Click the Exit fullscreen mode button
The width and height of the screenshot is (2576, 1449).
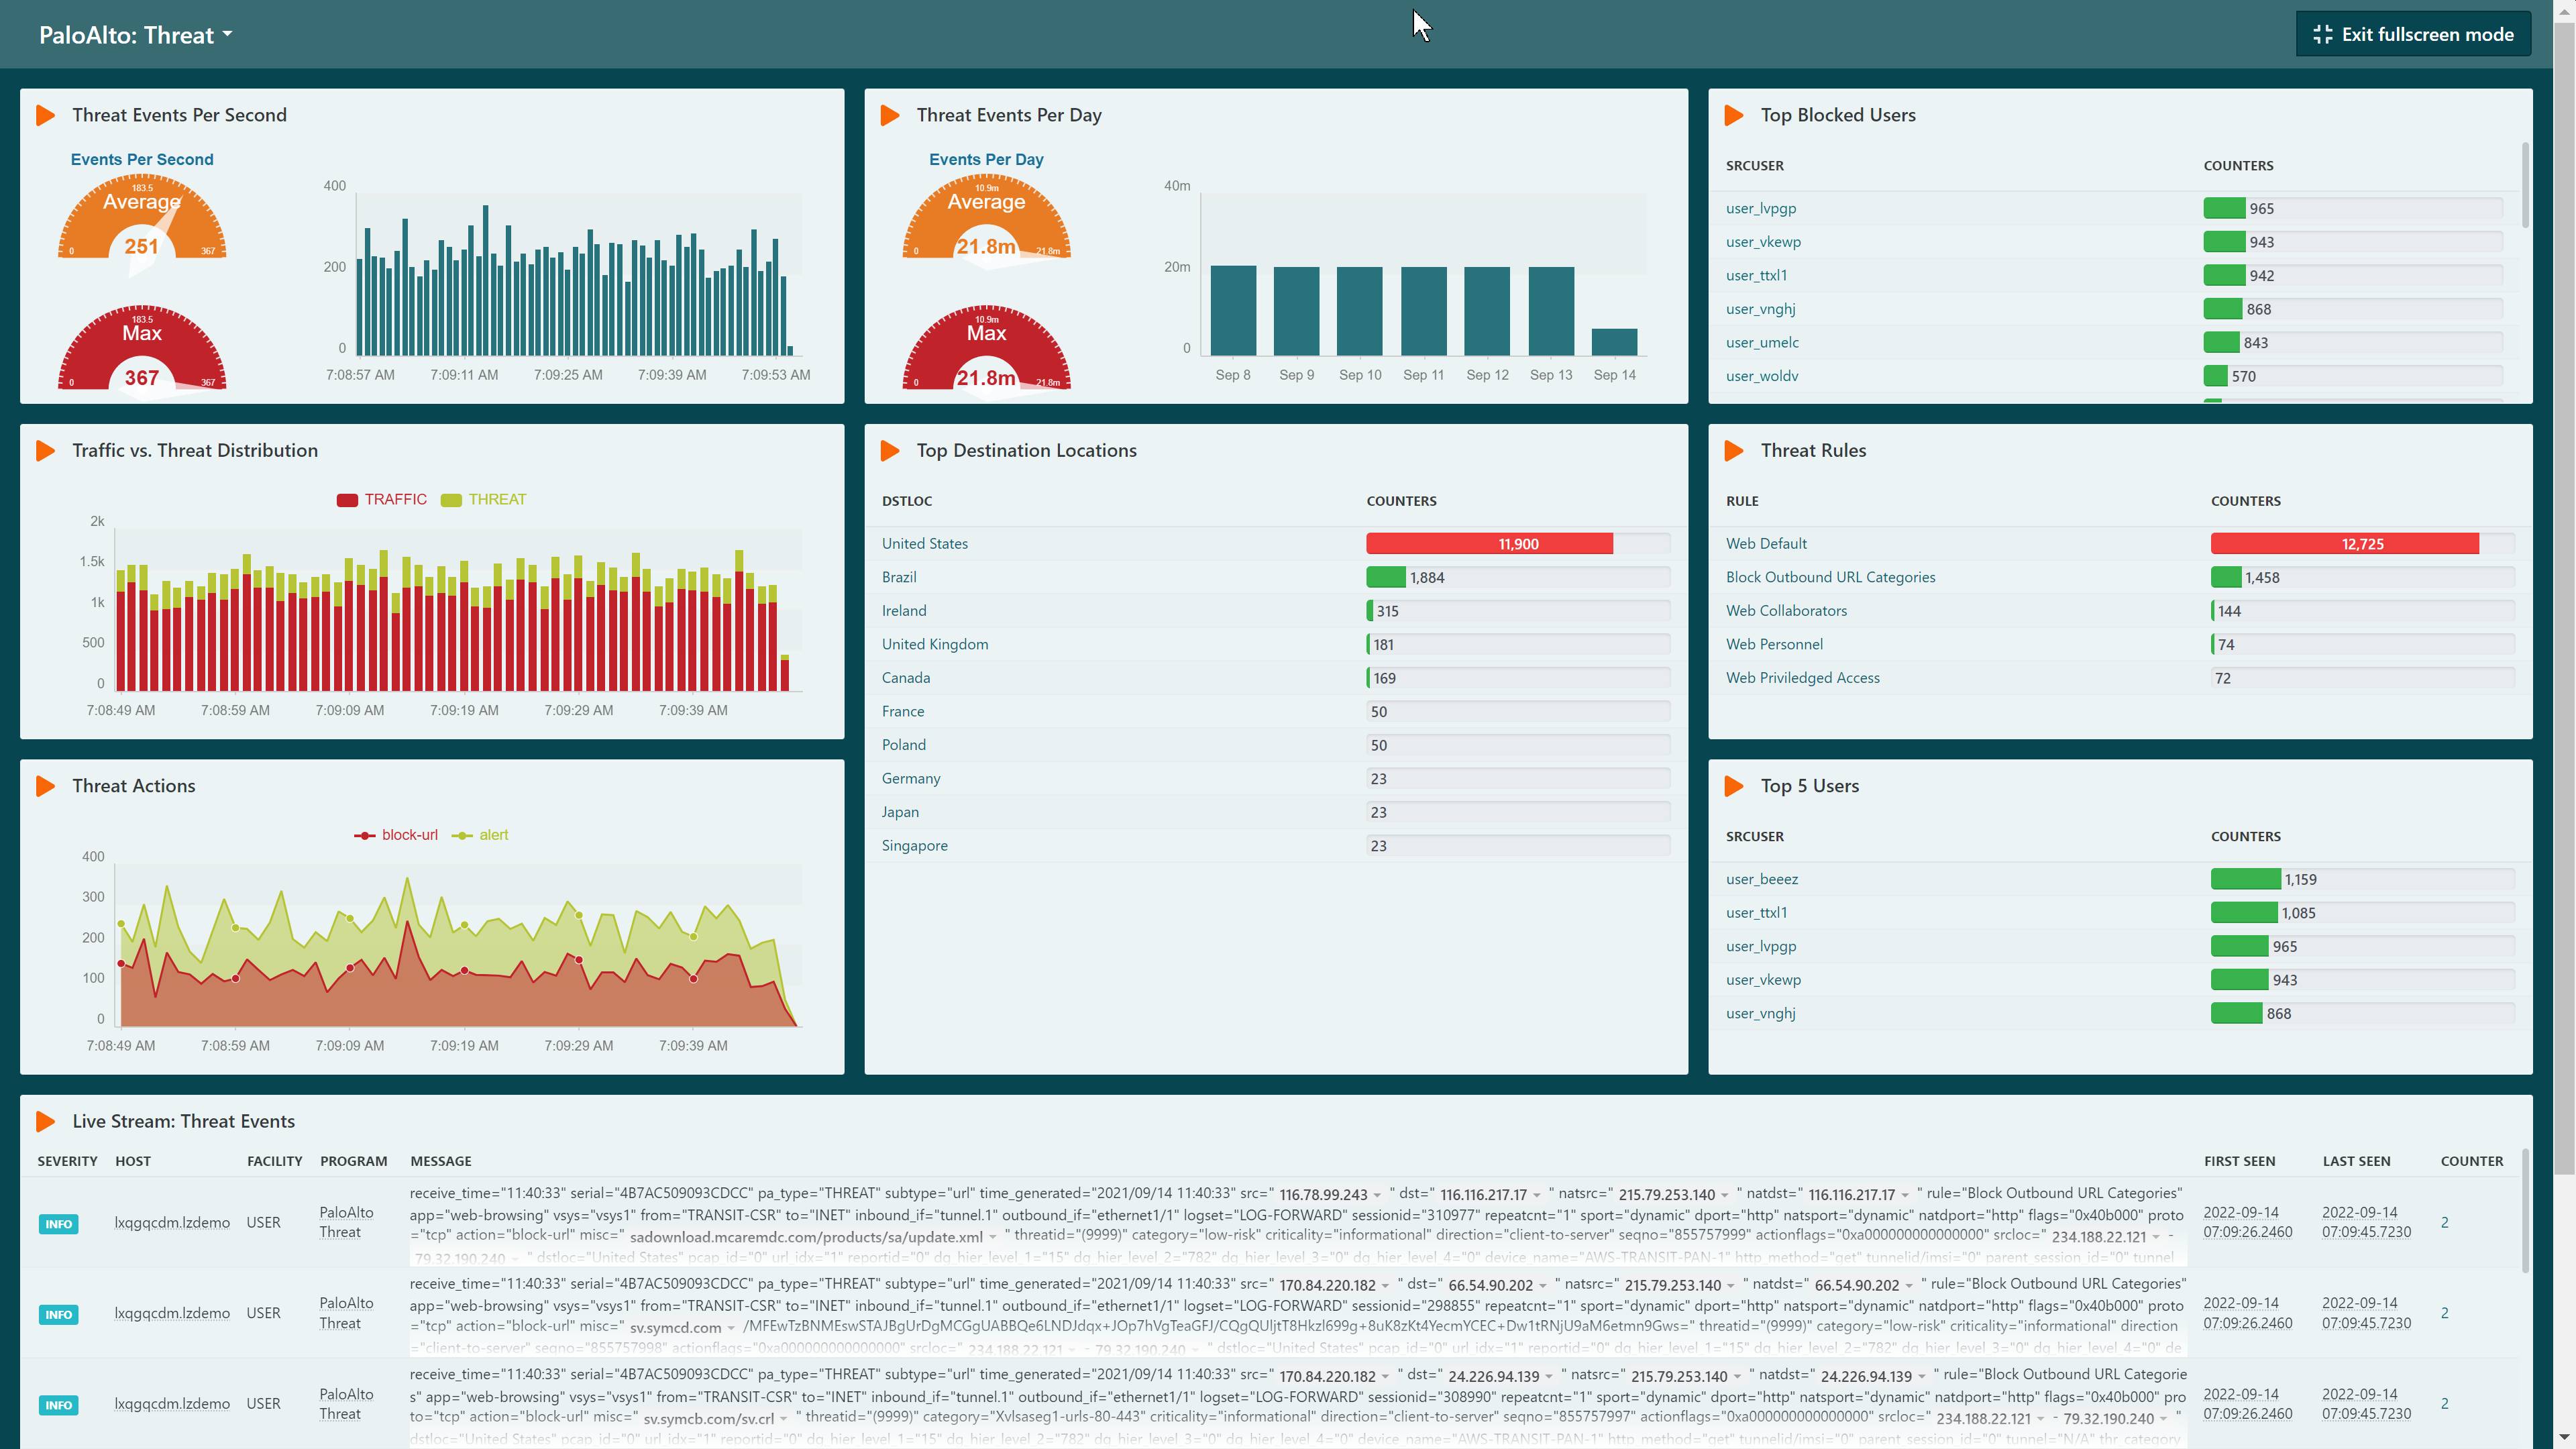(x=2413, y=33)
